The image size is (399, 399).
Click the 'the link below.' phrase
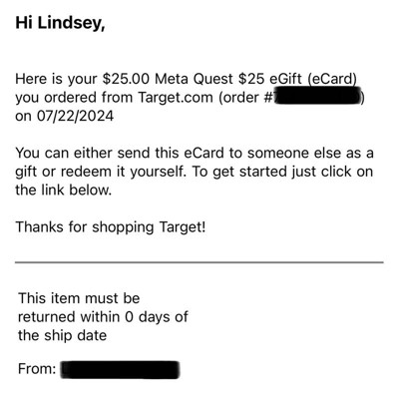[63, 191]
